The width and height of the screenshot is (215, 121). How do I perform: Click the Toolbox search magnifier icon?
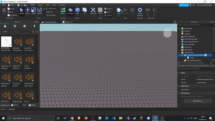pyautogui.click(x=33, y=32)
